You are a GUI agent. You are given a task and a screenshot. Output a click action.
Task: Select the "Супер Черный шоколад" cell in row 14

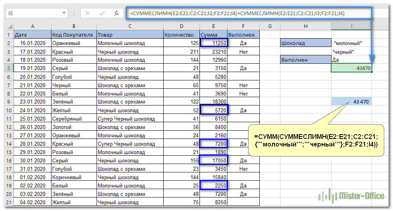[x=130, y=143]
